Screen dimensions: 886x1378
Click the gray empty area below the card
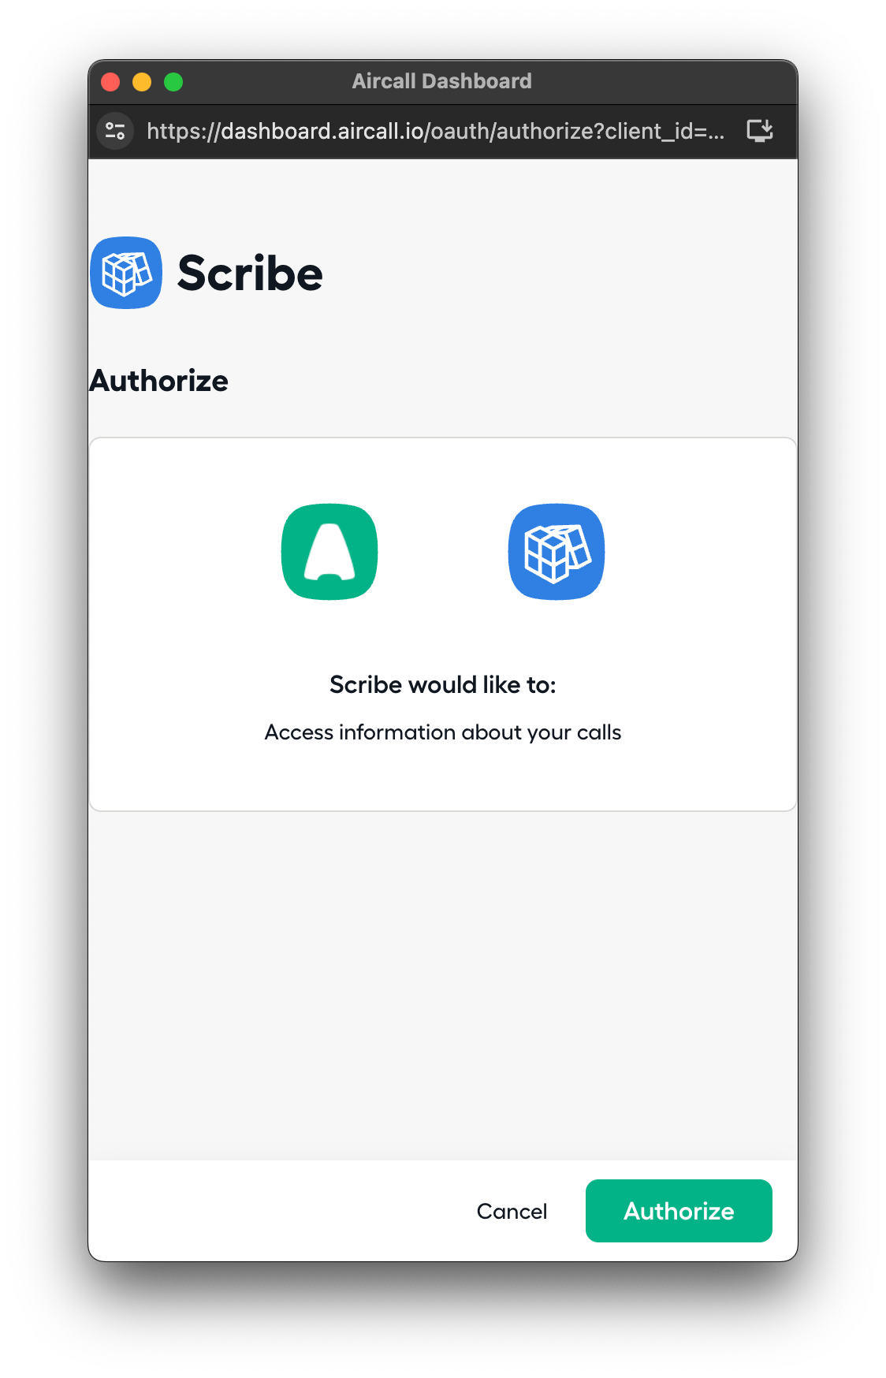pos(443,985)
